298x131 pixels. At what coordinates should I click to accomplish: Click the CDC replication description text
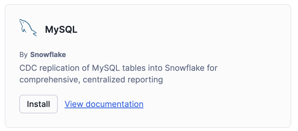(118, 68)
